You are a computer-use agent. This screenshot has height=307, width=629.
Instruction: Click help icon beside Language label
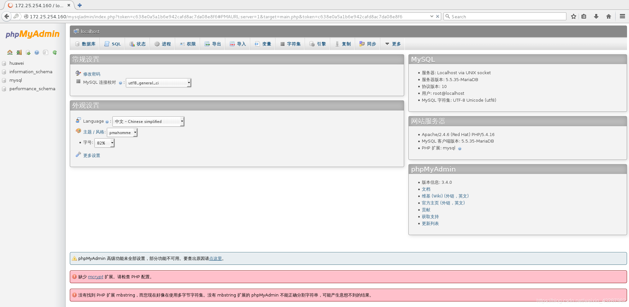(x=107, y=122)
